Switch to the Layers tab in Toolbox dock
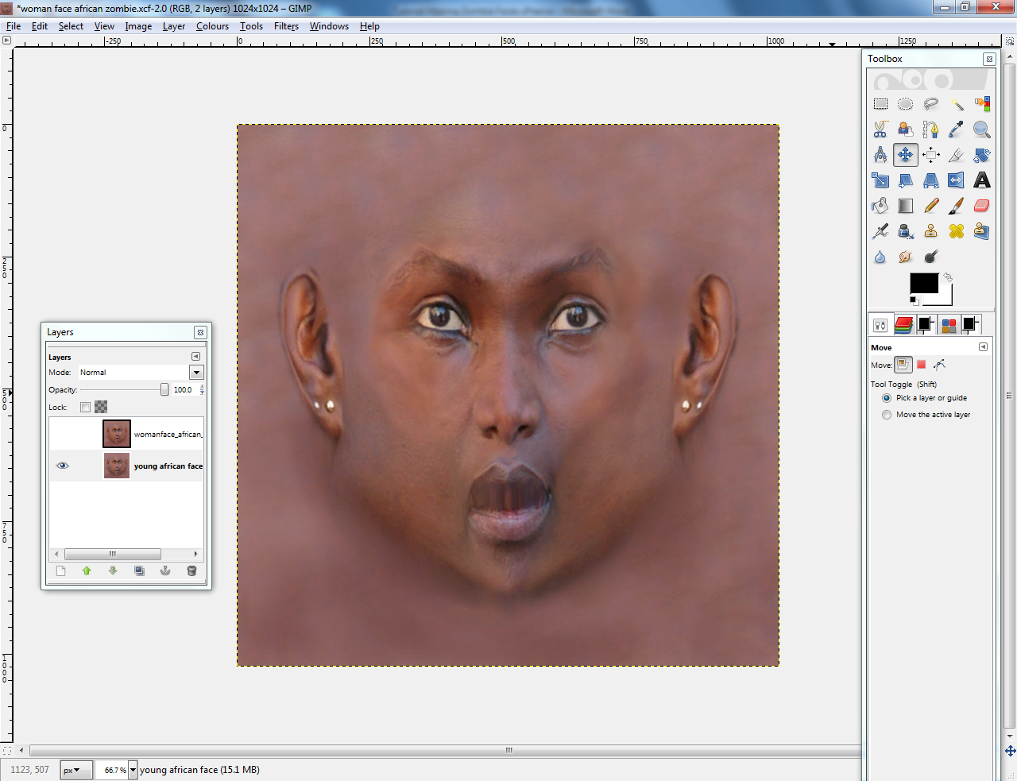The height and width of the screenshot is (781, 1017). click(903, 324)
